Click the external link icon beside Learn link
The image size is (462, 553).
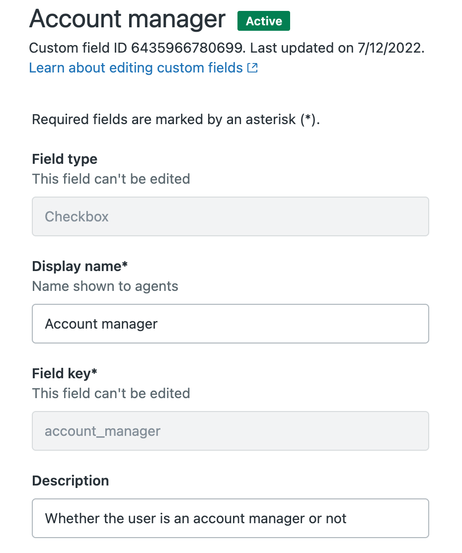tap(252, 68)
